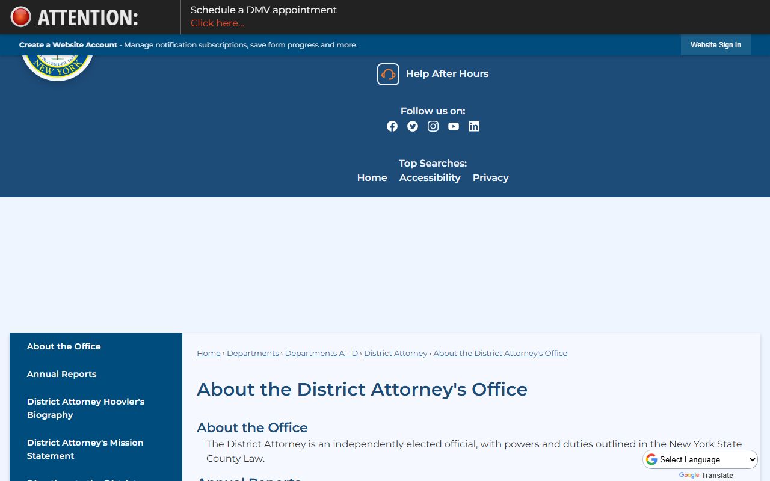
Task: Click the New York county seal logo
Action: point(57,67)
